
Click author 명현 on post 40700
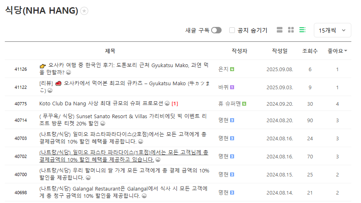[x=223, y=174]
